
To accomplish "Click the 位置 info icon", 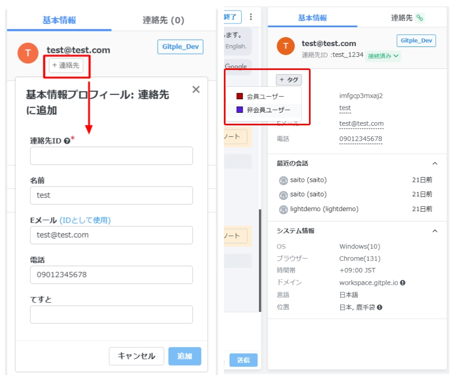I will 379,308.
